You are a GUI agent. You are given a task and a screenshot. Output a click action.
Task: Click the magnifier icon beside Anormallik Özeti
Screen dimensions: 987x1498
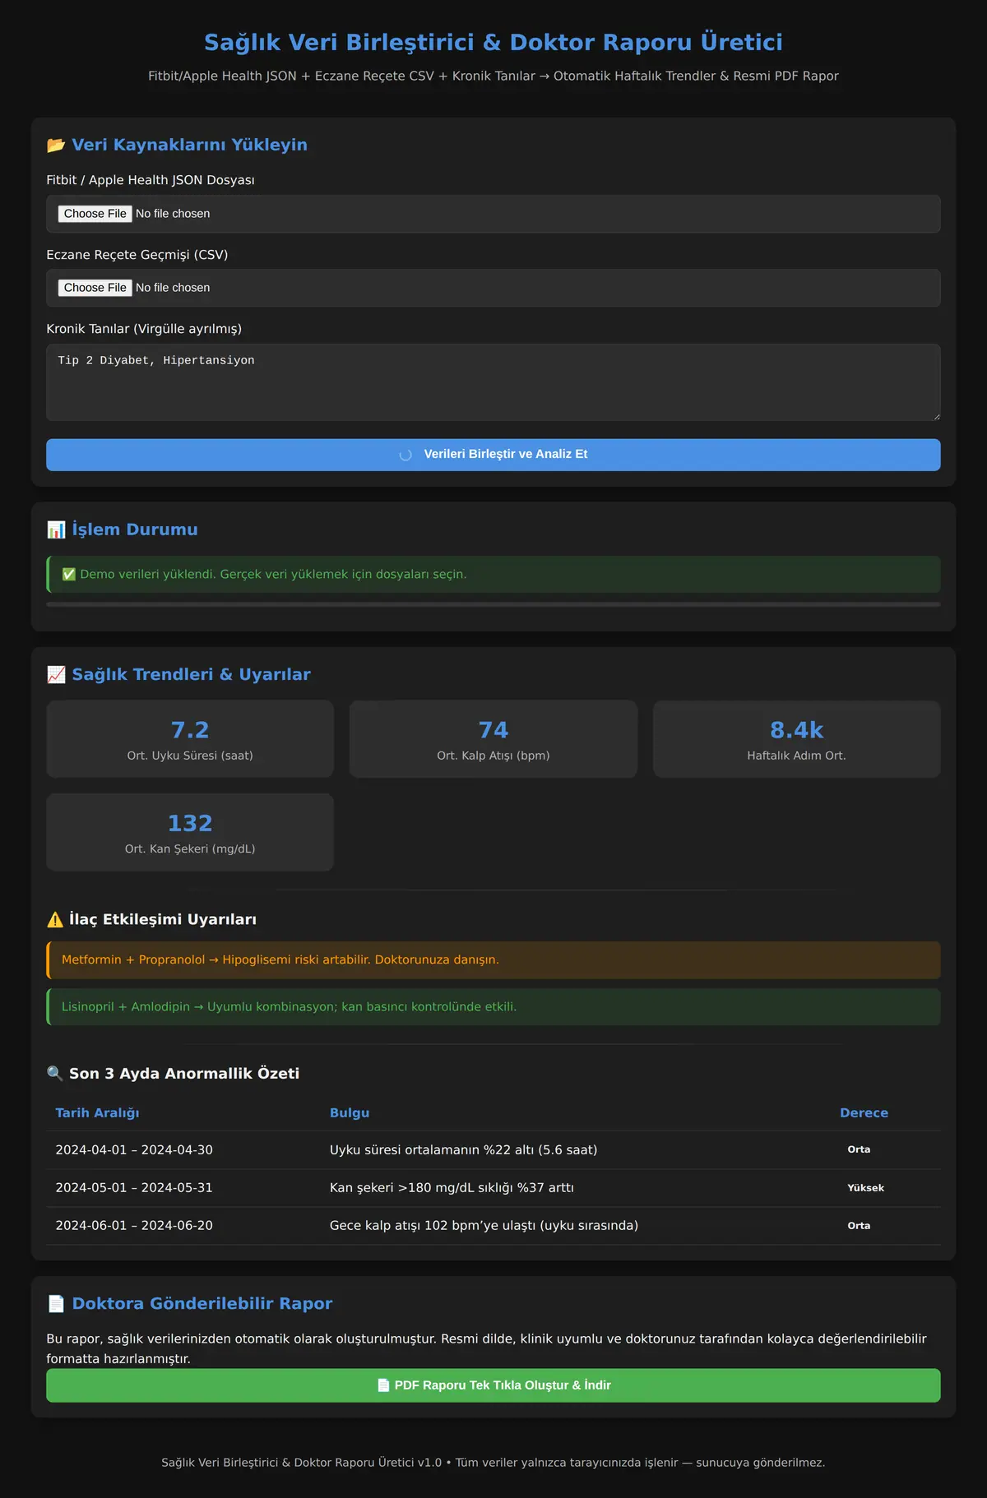coord(55,1074)
